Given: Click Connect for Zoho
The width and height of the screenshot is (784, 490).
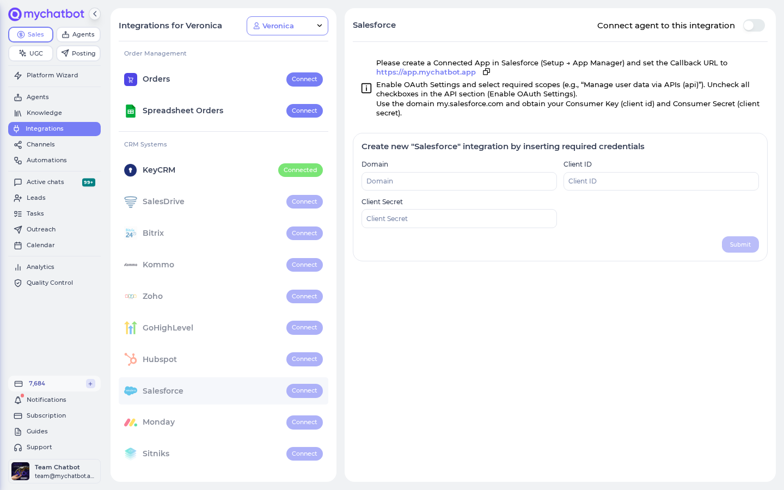Looking at the screenshot, I should 304,297.
